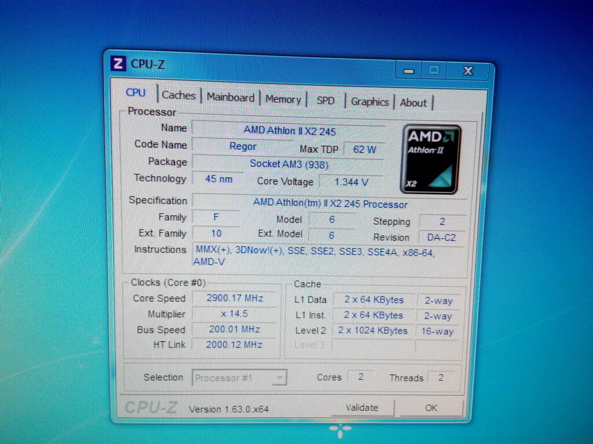The image size is (593, 444).
Task: Switch to the Caches tab
Action: coord(178,95)
